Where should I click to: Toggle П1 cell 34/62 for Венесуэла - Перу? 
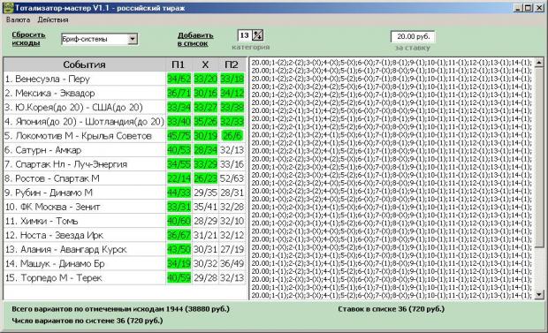(x=179, y=79)
